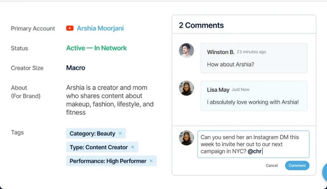This screenshot has width=327, height=189.
Task: Focus the comment text input field
Action: point(253,144)
